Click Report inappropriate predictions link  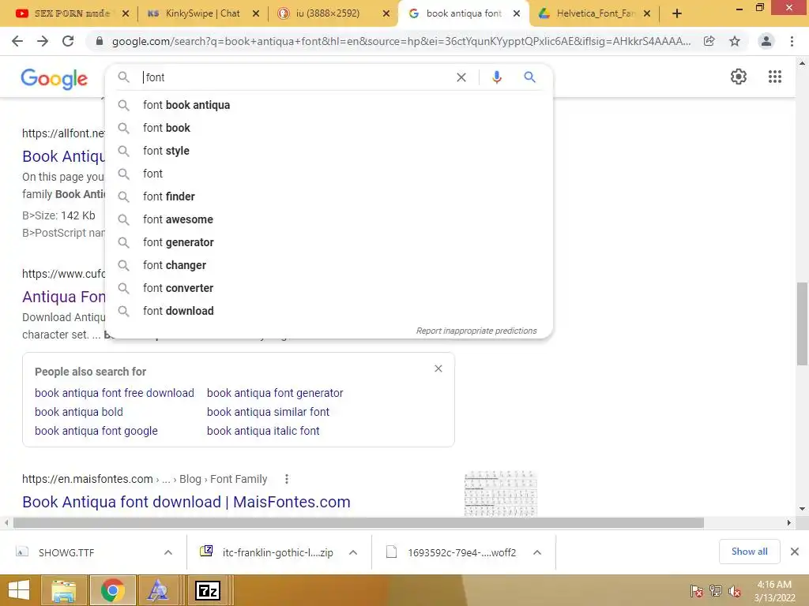pos(476,331)
